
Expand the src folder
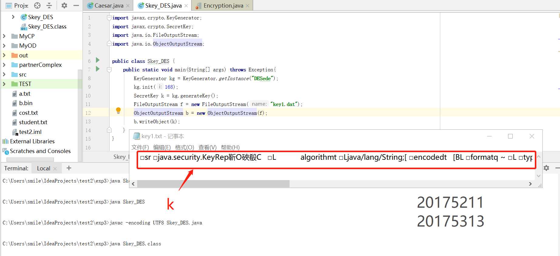[4, 74]
